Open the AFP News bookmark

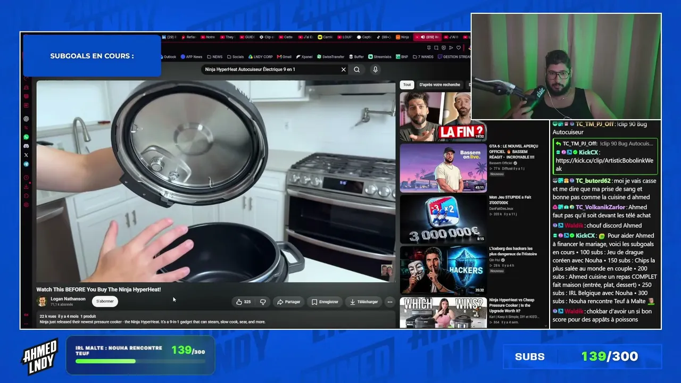[192, 57]
